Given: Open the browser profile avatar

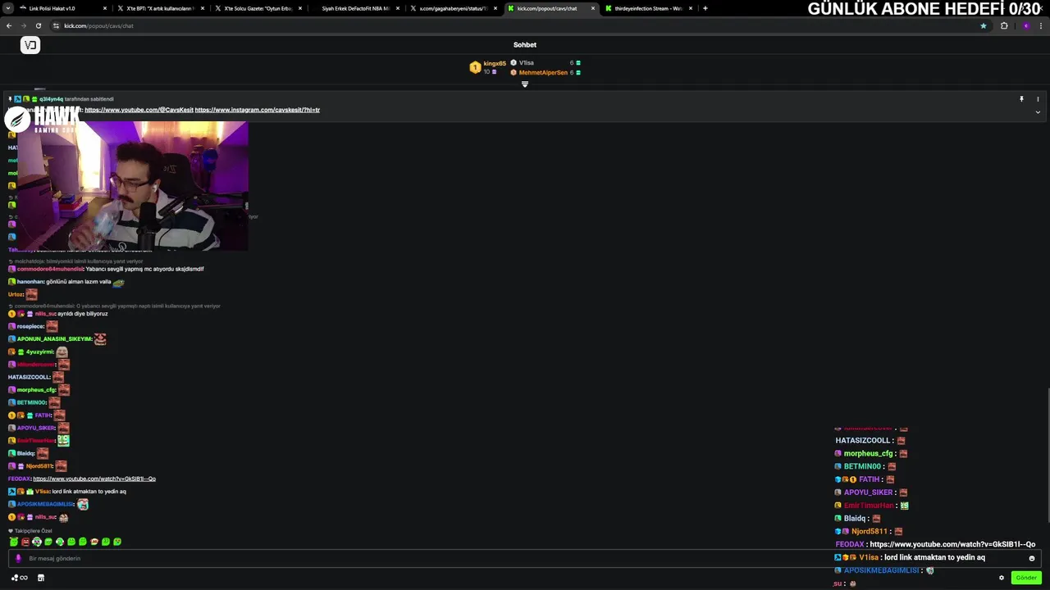Looking at the screenshot, I should click(x=1025, y=25).
